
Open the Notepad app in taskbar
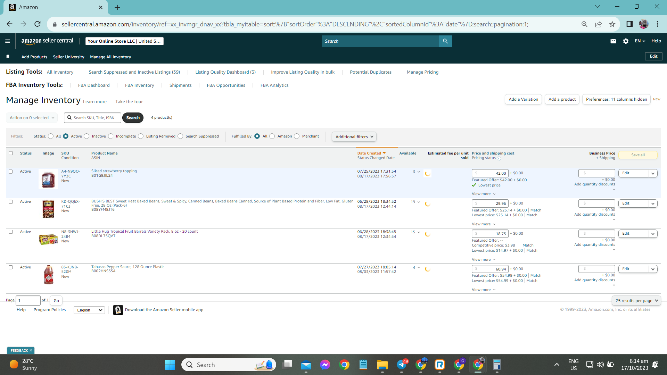(363, 365)
